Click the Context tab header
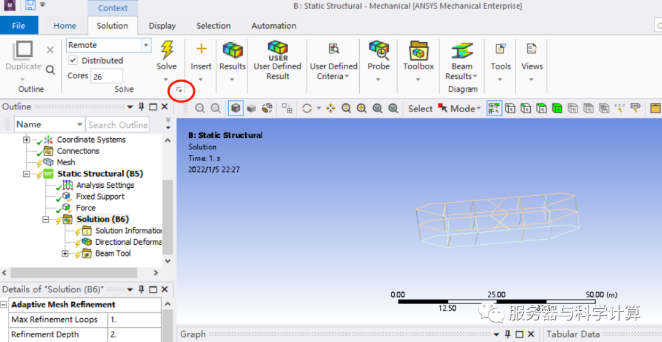 [x=112, y=8]
